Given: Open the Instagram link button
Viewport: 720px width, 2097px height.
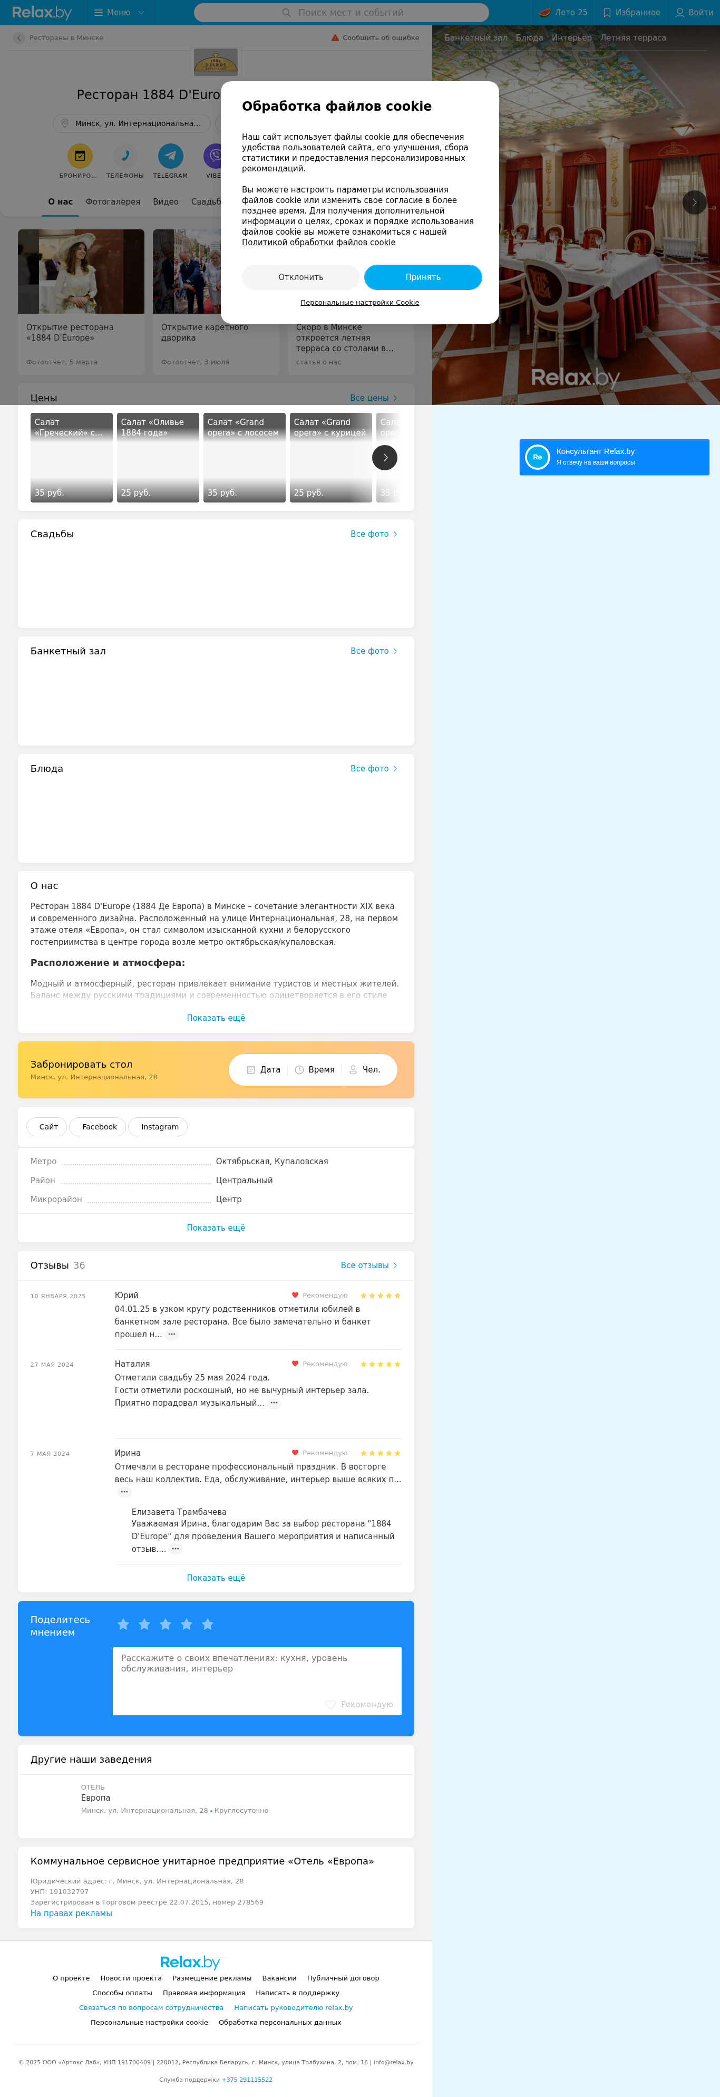Looking at the screenshot, I should click(x=159, y=1127).
